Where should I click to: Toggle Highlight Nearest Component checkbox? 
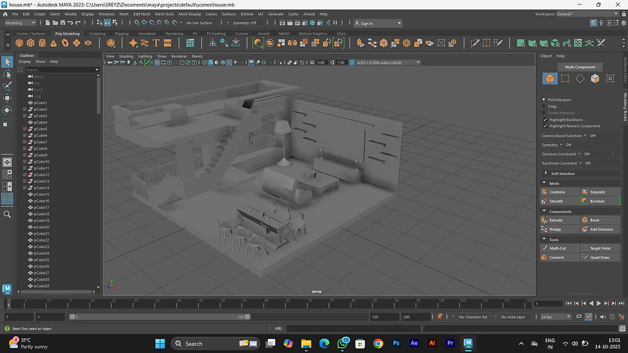(545, 126)
